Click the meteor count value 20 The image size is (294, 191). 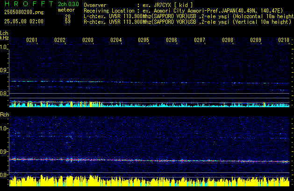[68, 16]
